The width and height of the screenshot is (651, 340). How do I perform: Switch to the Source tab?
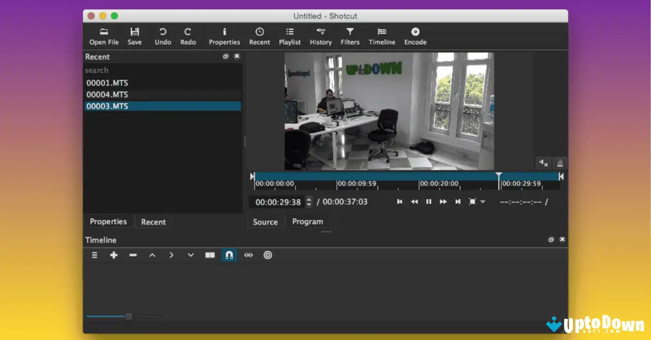pyautogui.click(x=265, y=221)
